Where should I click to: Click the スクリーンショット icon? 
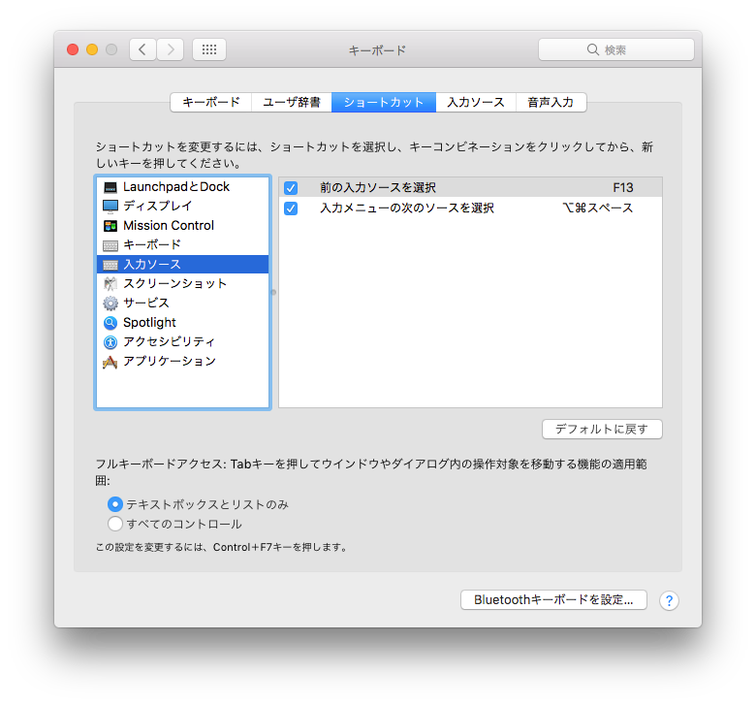pos(110,284)
